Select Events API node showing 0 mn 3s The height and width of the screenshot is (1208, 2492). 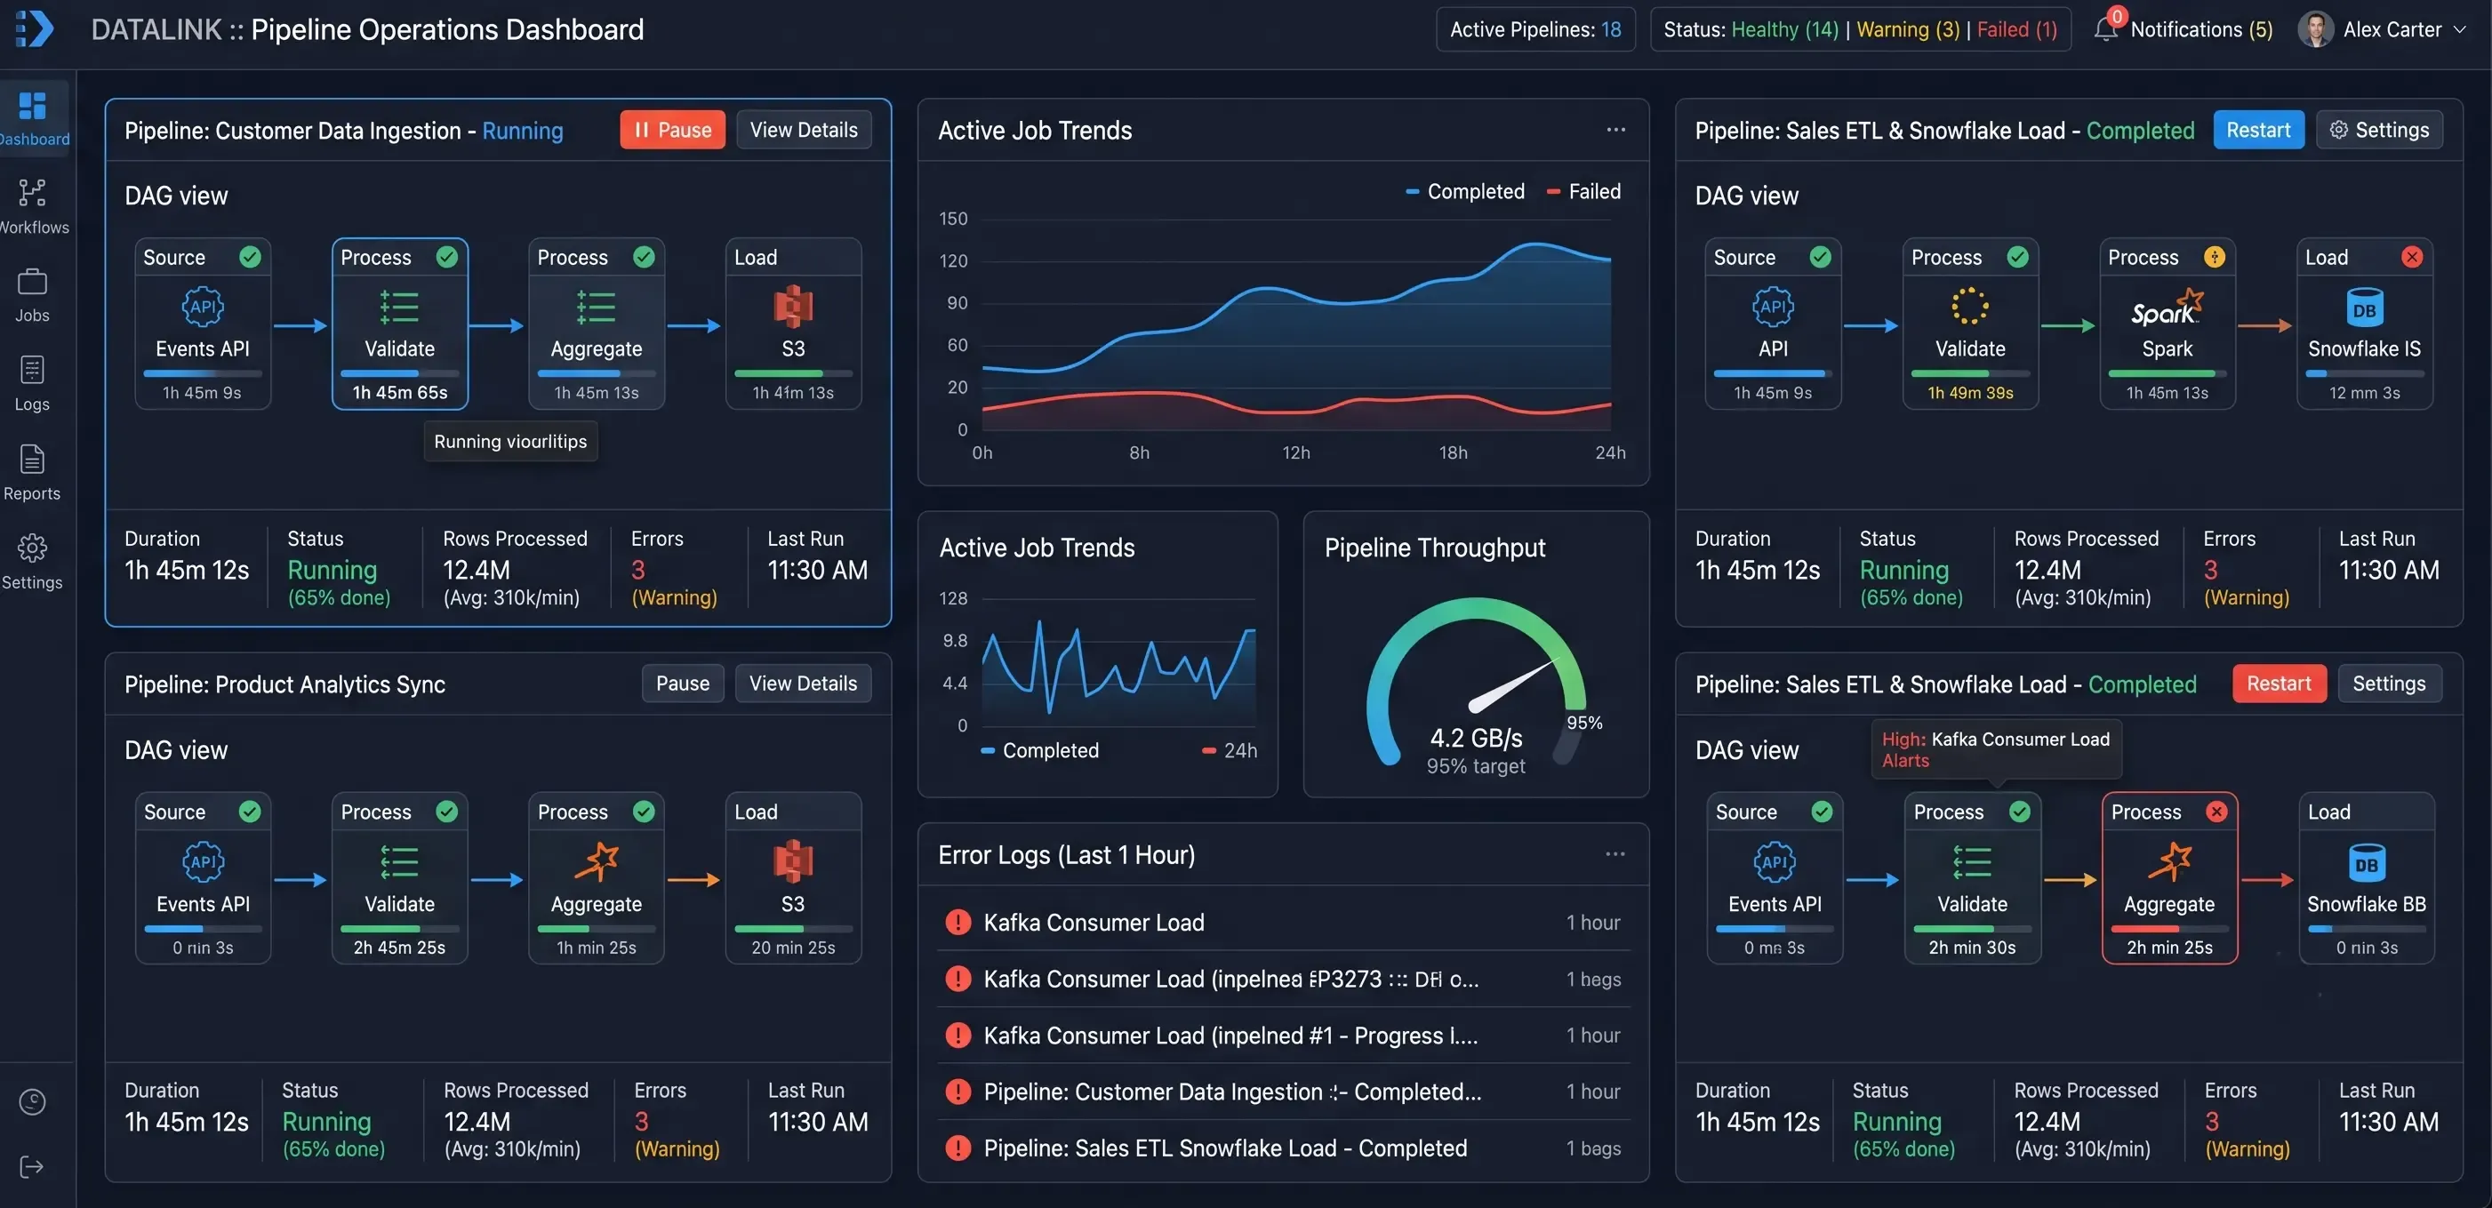(x=1775, y=878)
